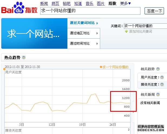
Task: Click the 26日 axis label
Action: [x=113, y=124]
